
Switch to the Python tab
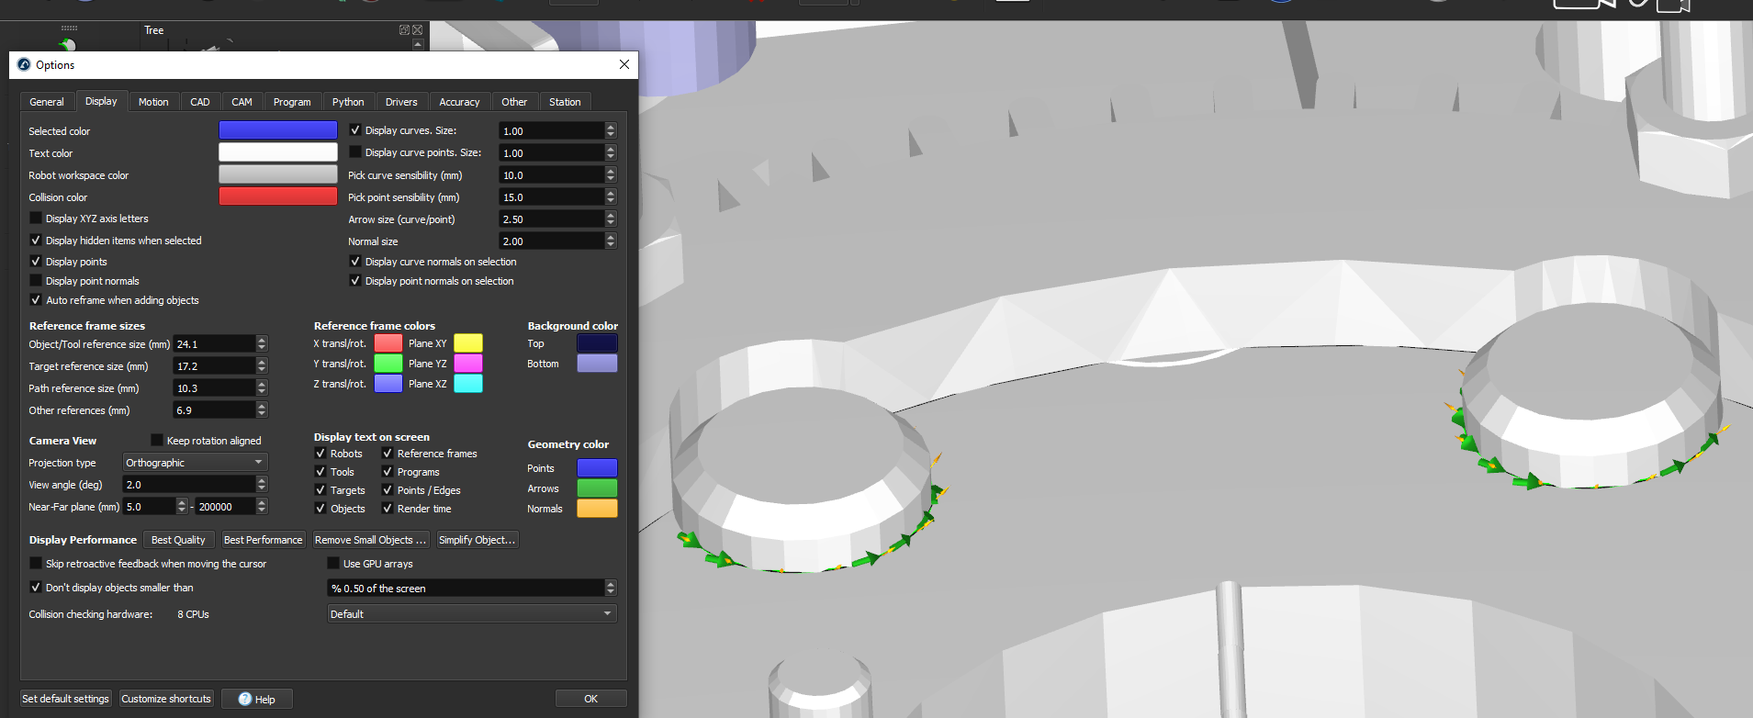[x=348, y=102]
